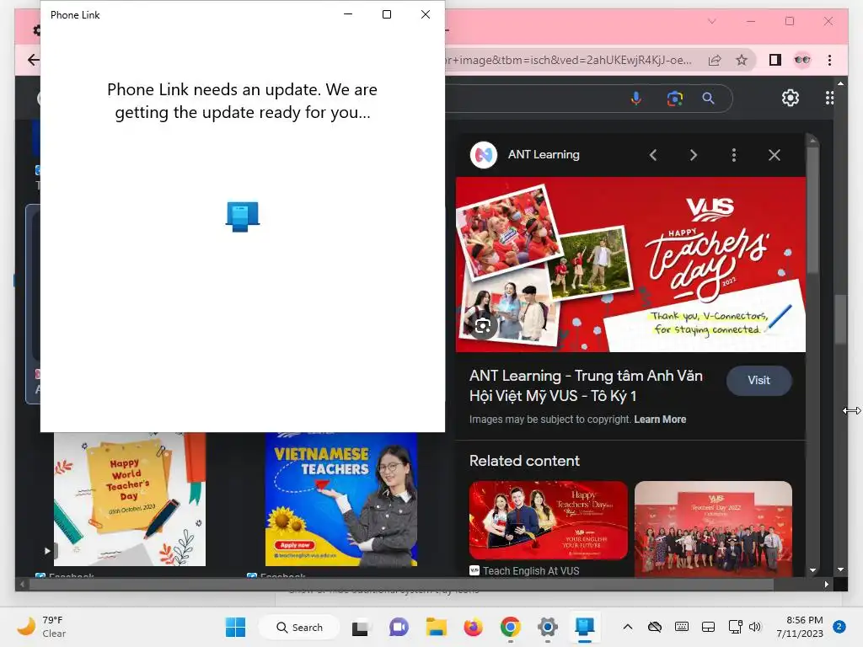Open File Explorer from taskbar
This screenshot has width=863, height=647.
click(436, 627)
